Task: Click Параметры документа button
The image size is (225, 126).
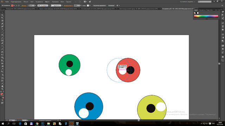Action: [99, 6]
